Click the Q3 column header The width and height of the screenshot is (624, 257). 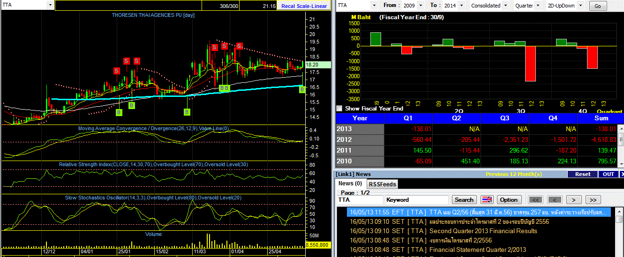[x=504, y=118]
